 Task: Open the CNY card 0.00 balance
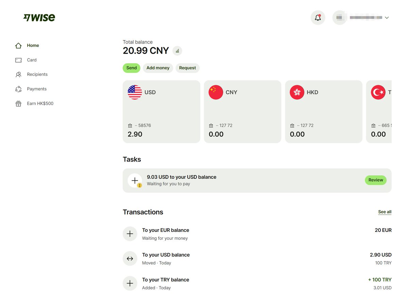coord(242,112)
